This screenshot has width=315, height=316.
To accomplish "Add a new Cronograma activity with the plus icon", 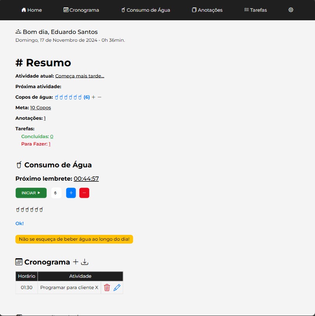I will [76, 262].
